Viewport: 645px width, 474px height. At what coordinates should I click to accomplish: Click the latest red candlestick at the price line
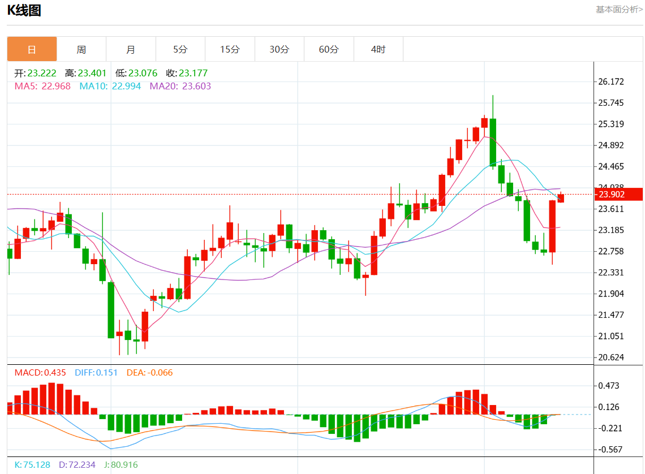(x=561, y=198)
